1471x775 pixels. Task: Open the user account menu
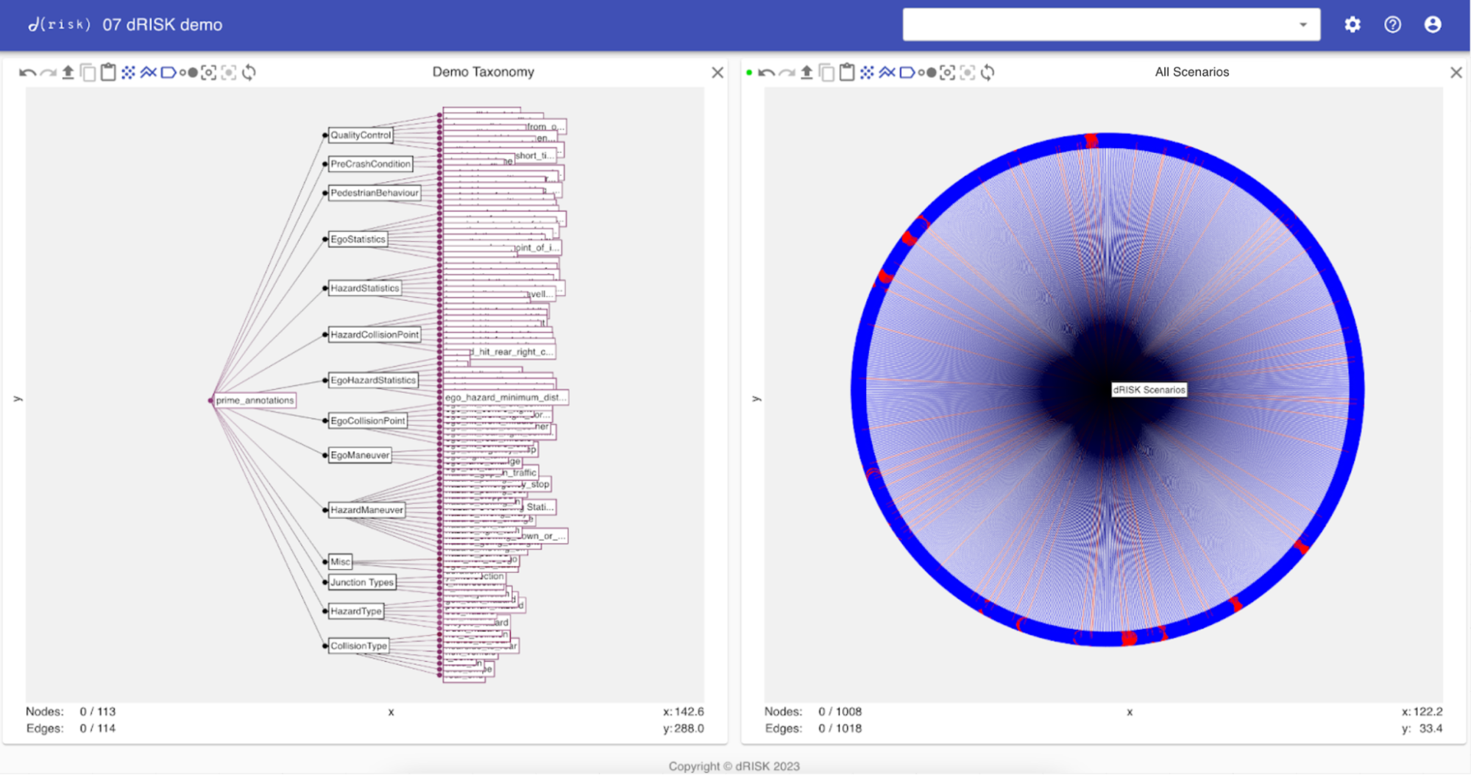point(1432,24)
